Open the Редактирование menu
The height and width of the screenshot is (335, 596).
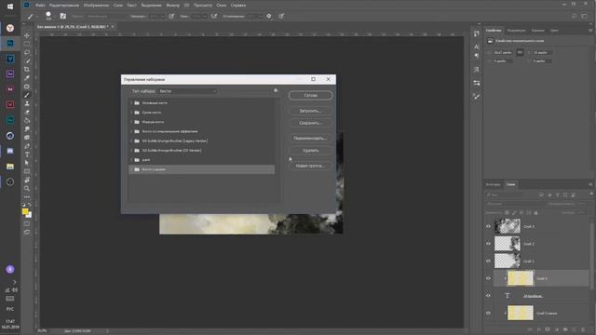click(64, 6)
